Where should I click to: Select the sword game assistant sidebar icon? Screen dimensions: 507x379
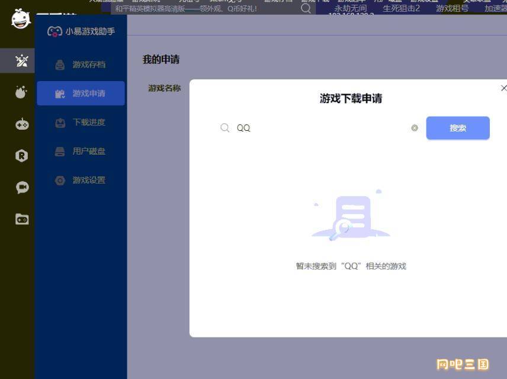(x=22, y=61)
